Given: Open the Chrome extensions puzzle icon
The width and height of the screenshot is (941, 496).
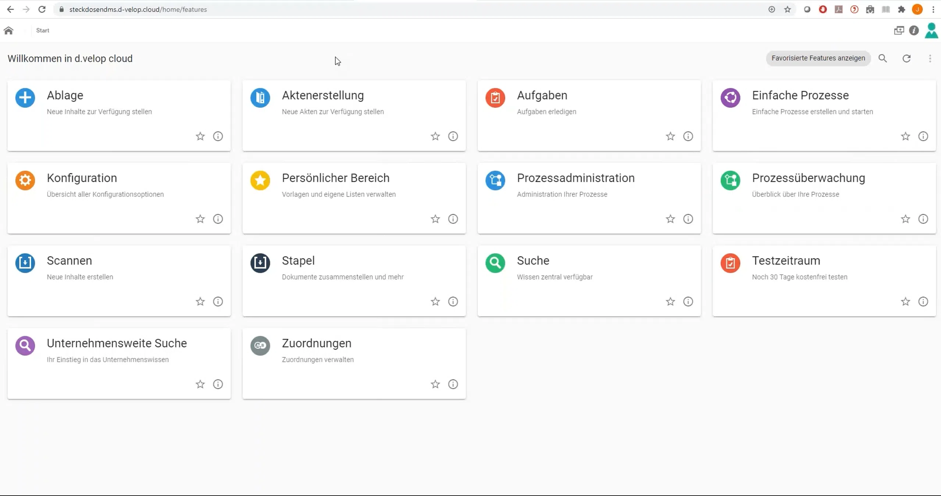Looking at the screenshot, I should (901, 10).
